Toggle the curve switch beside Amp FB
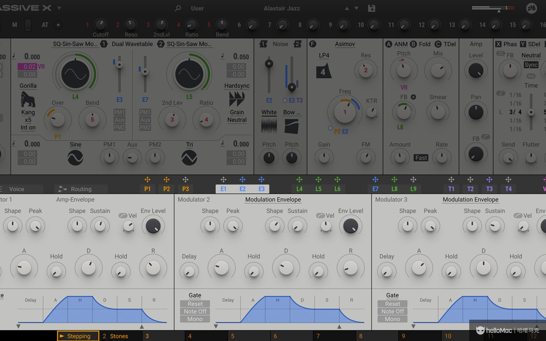This screenshot has height=341, width=546. coord(485,137)
